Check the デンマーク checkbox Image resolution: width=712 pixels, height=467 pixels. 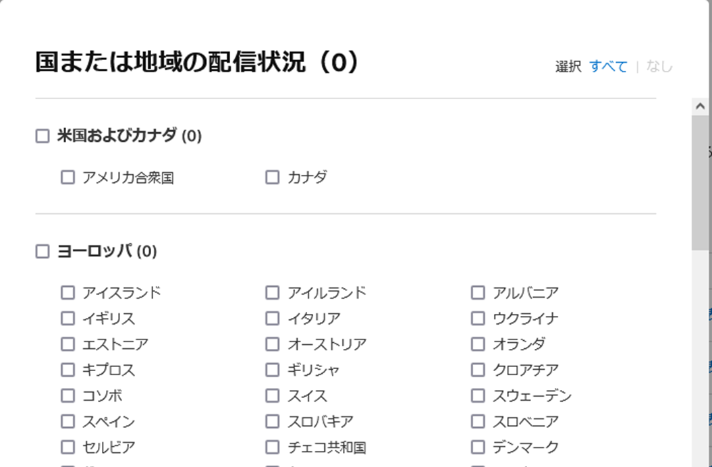[478, 447]
